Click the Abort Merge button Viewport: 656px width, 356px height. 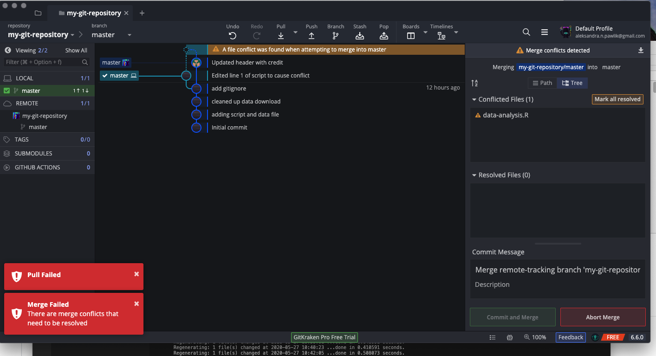(603, 317)
